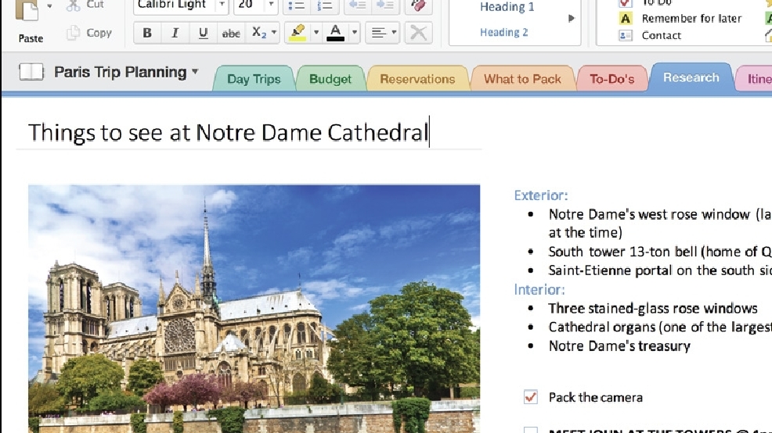Apply the Remember for later tag
Image resolution: width=772 pixels, height=433 pixels.
(x=691, y=19)
